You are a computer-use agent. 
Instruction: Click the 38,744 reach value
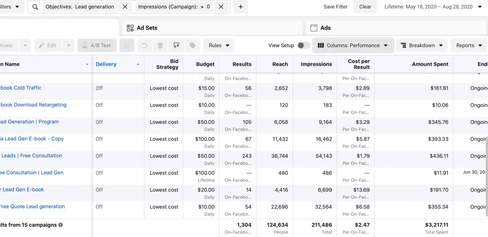(x=280, y=156)
